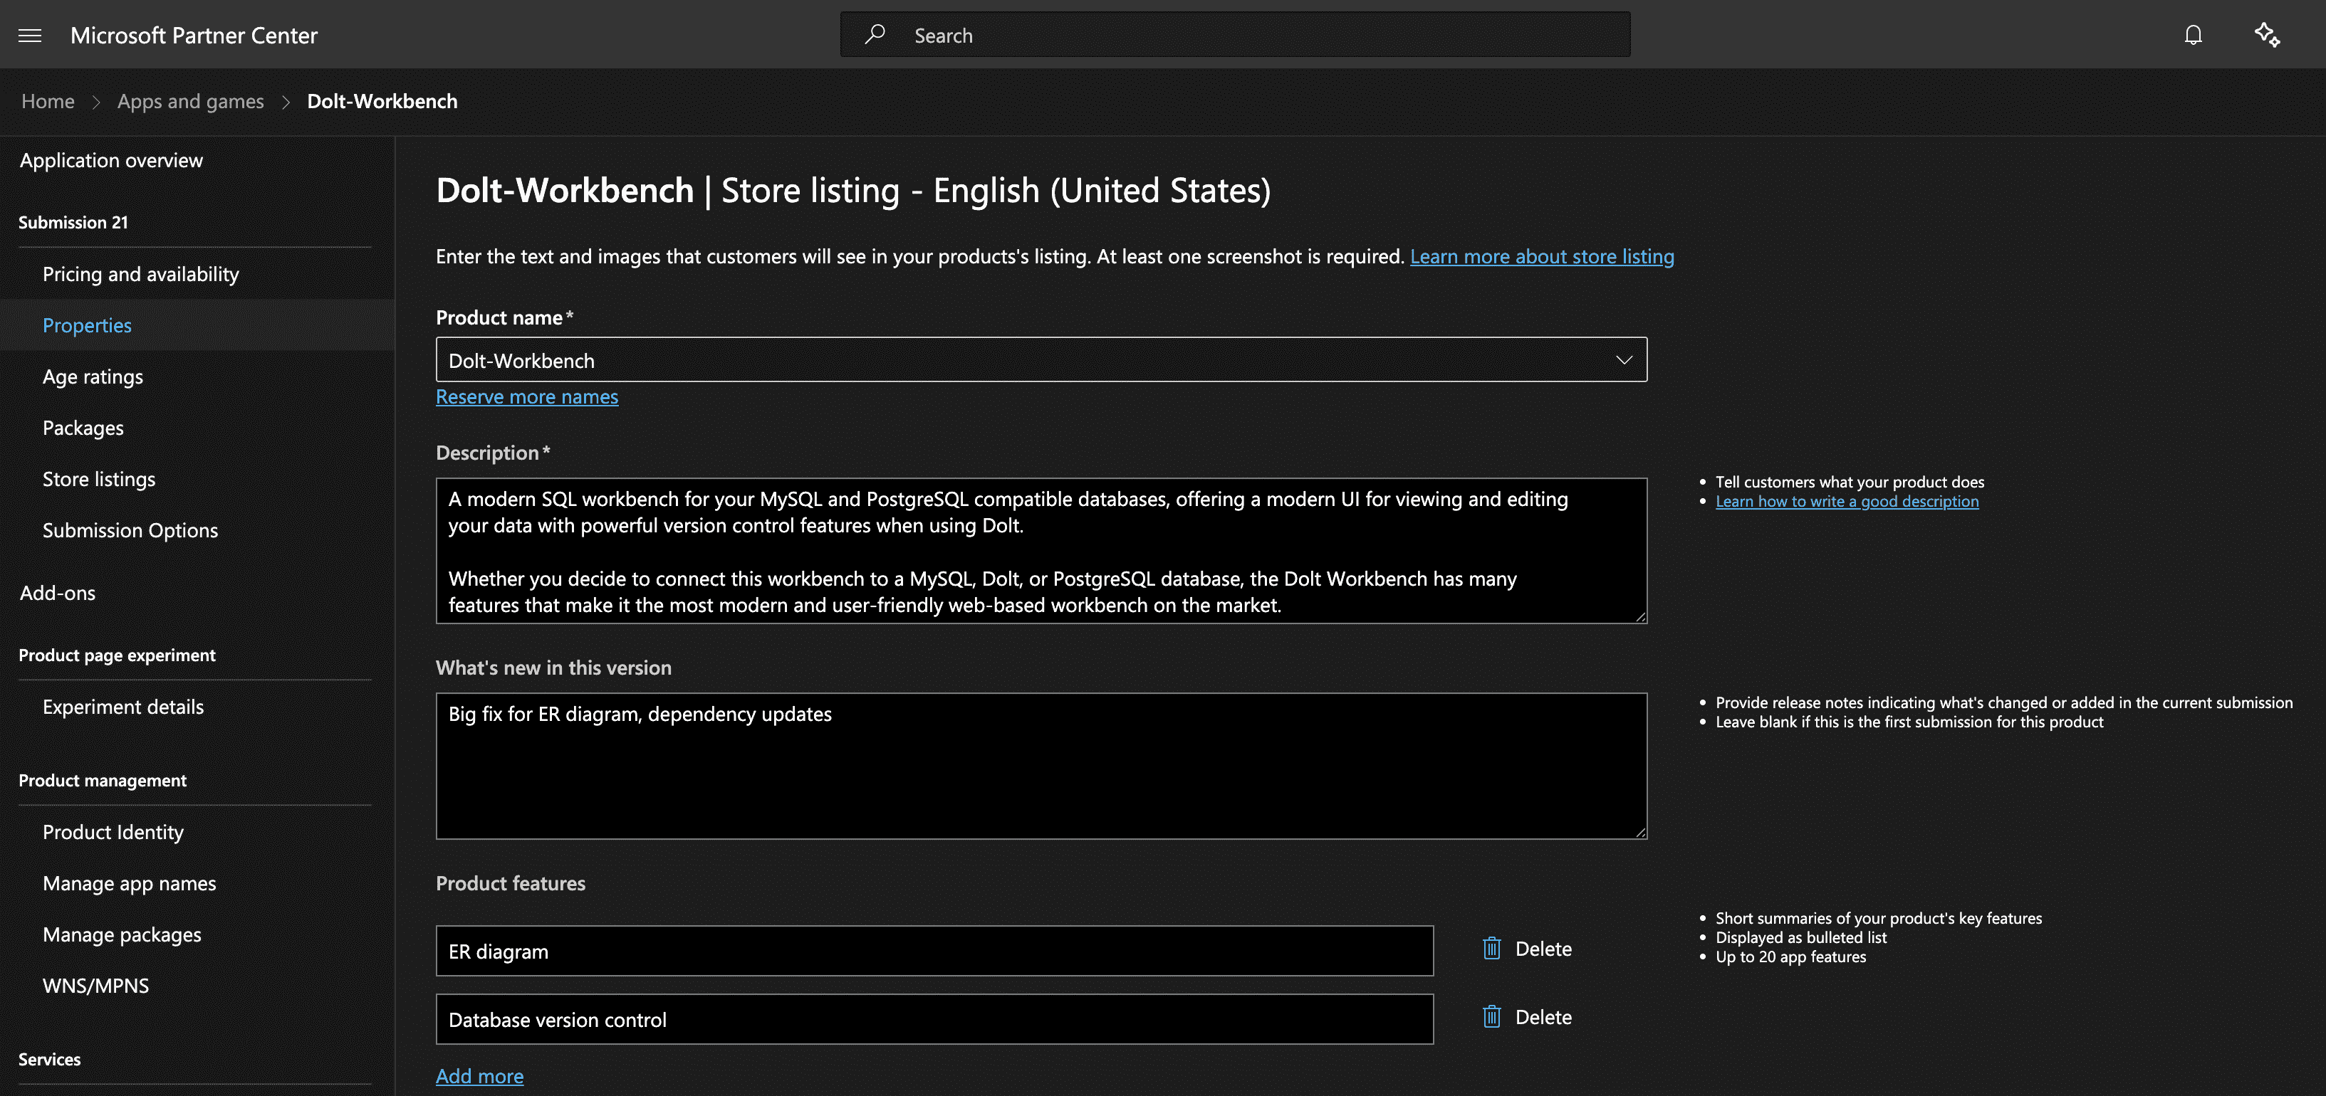Edit the Database version control field
2326x1096 pixels.
[934, 1019]
